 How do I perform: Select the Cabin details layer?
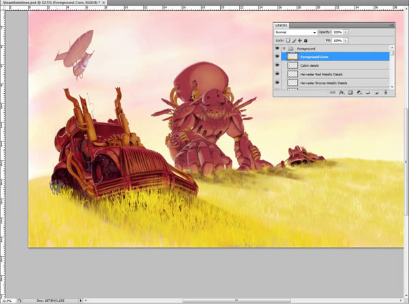pos(335,65)
